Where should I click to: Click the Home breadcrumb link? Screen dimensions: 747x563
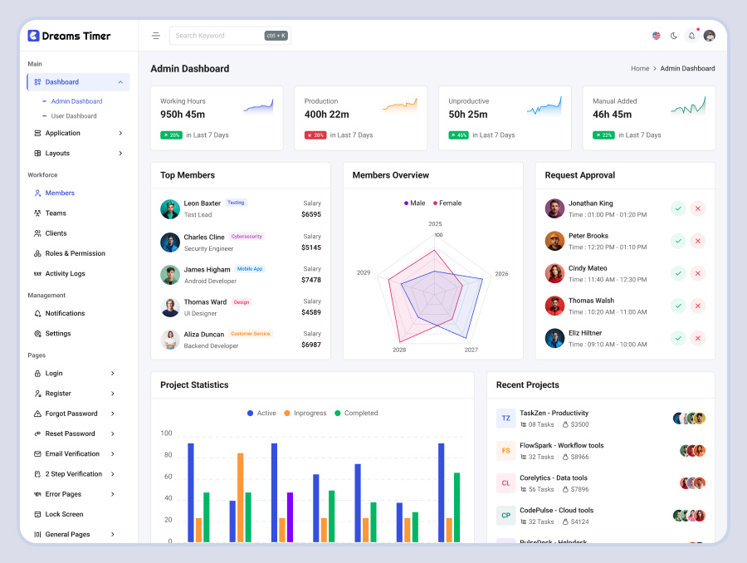pyautogui.click(x=640, y=69)
